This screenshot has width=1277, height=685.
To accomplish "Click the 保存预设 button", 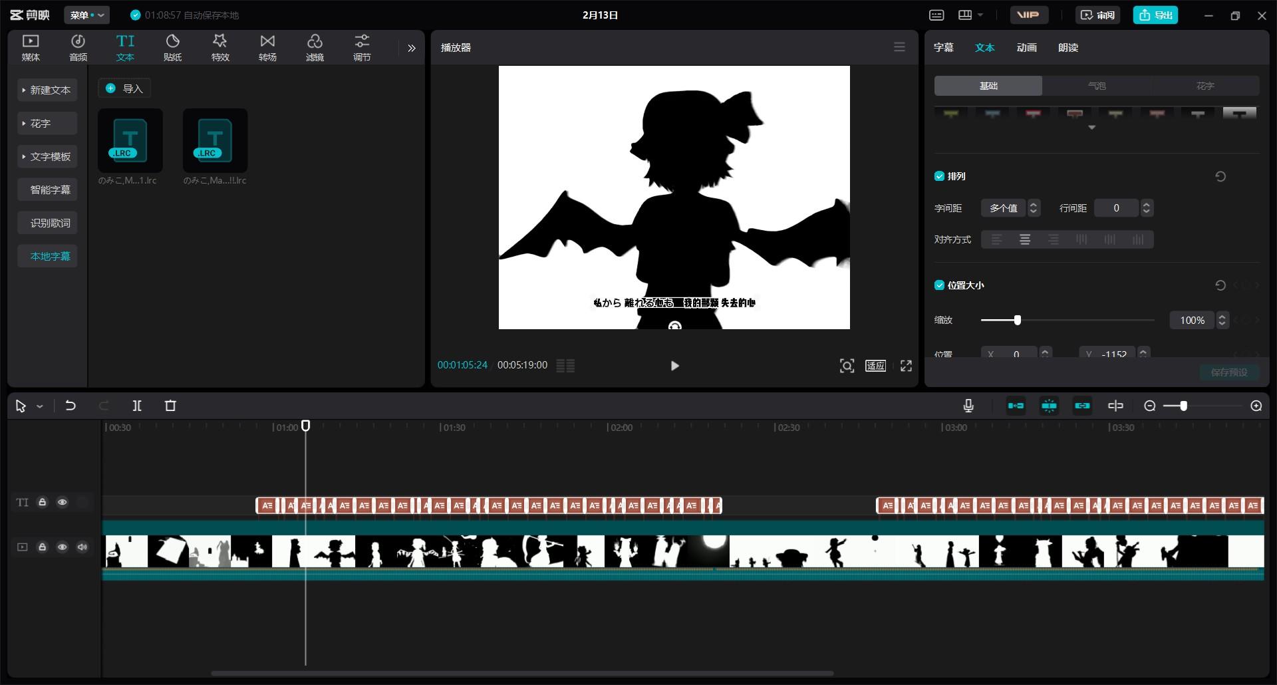I will click(x=1229, y=372).
